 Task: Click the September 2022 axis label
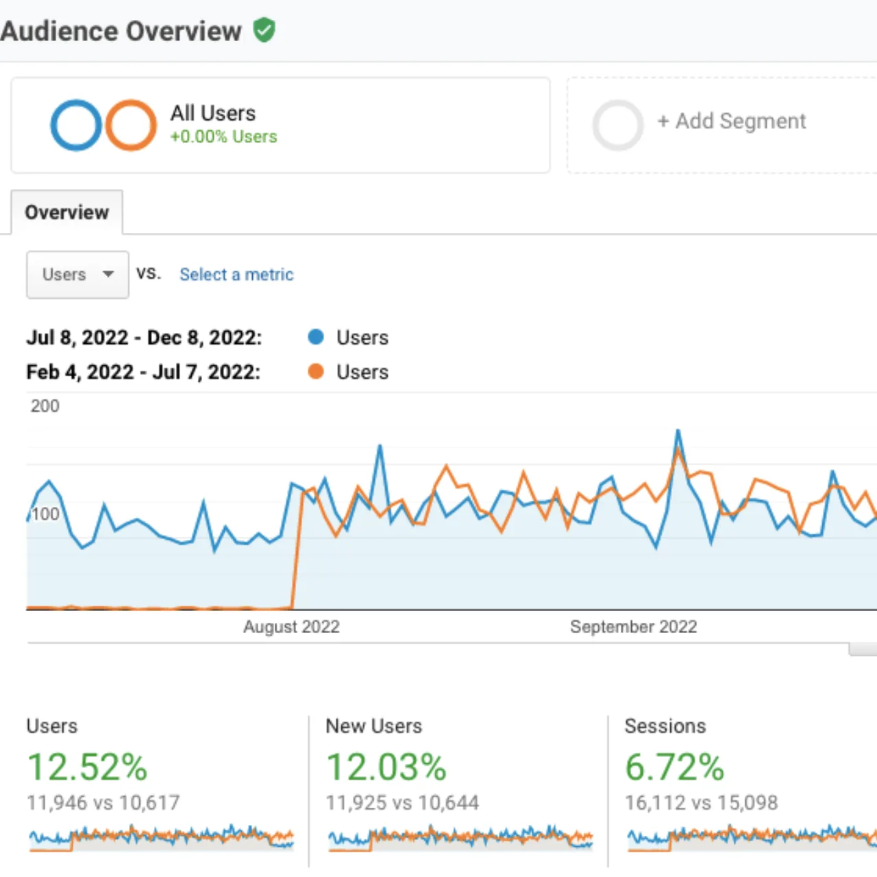tap(633, 627)
